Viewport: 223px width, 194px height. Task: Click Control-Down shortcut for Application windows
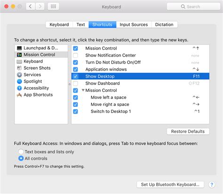click(196, 69)
